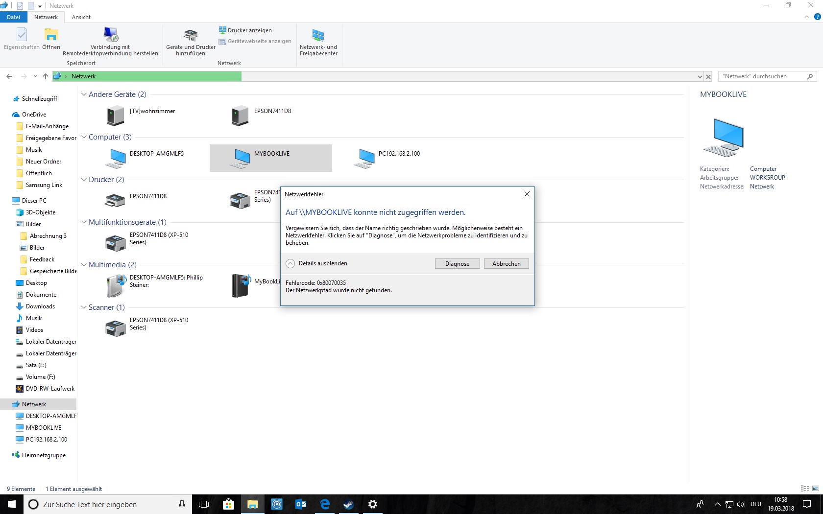Collapse the Multifunktionsgeräte group
Screen dimensions: 823x514
click(x=84, y=222)
